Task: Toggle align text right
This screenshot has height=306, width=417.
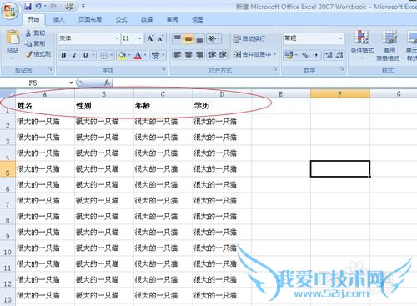Action: (x=199, y=55)
